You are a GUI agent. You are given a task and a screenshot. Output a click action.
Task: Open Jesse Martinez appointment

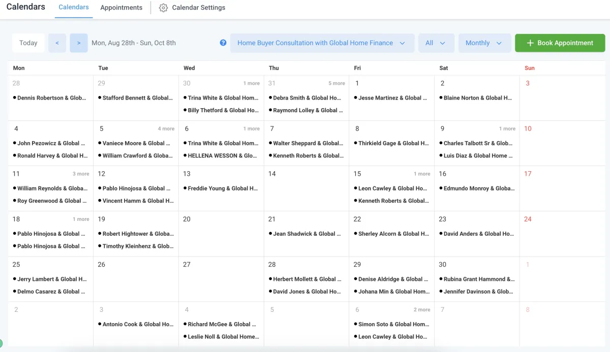point(391,98)
